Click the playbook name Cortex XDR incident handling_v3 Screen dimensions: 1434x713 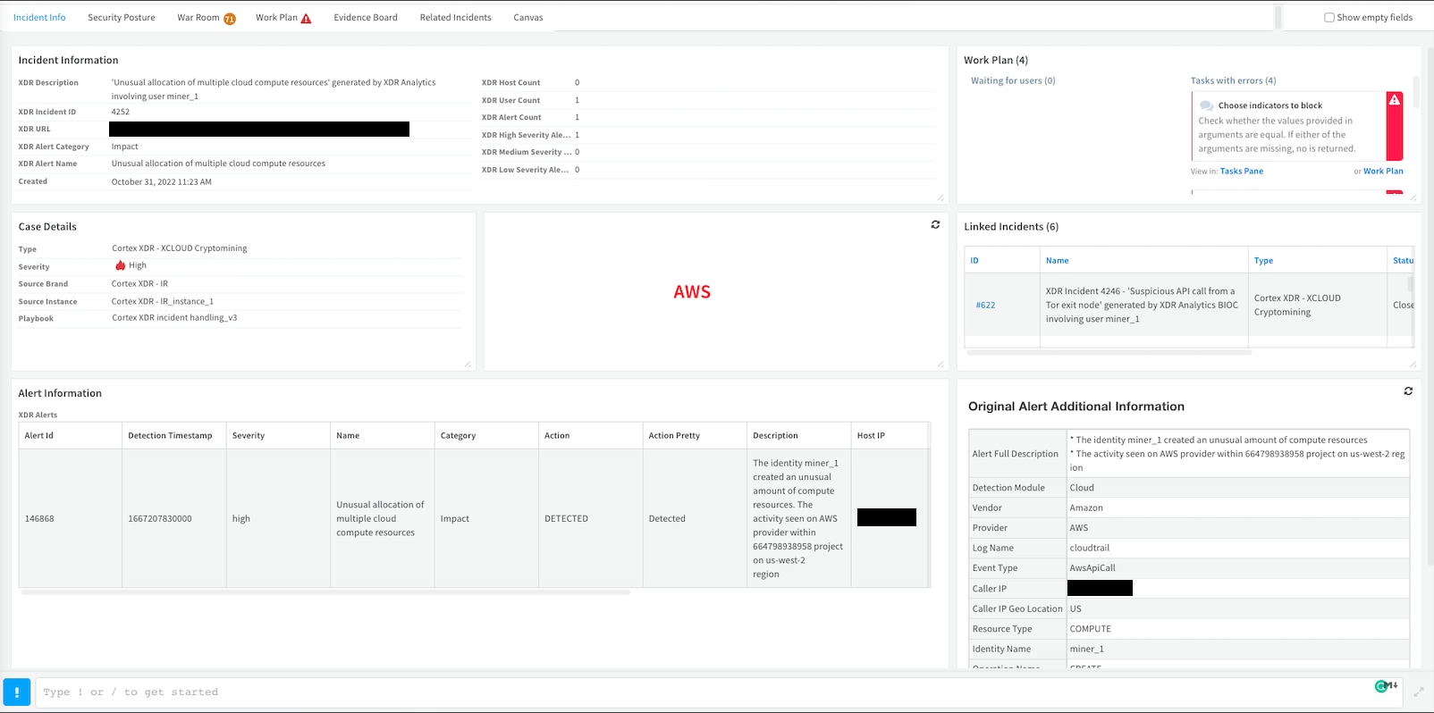(174, 318)
